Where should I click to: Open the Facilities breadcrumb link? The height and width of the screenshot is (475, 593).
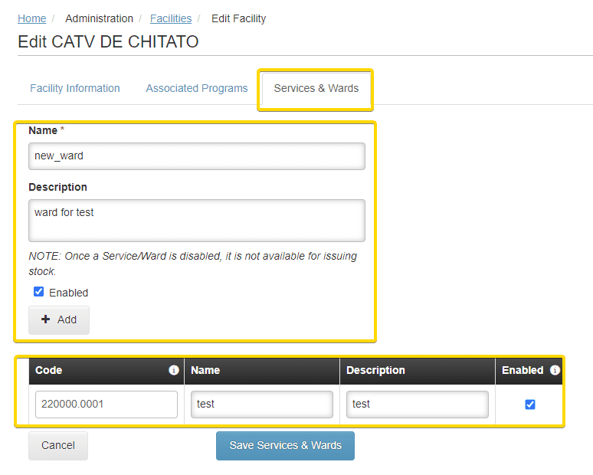click(x=171, y=18)
